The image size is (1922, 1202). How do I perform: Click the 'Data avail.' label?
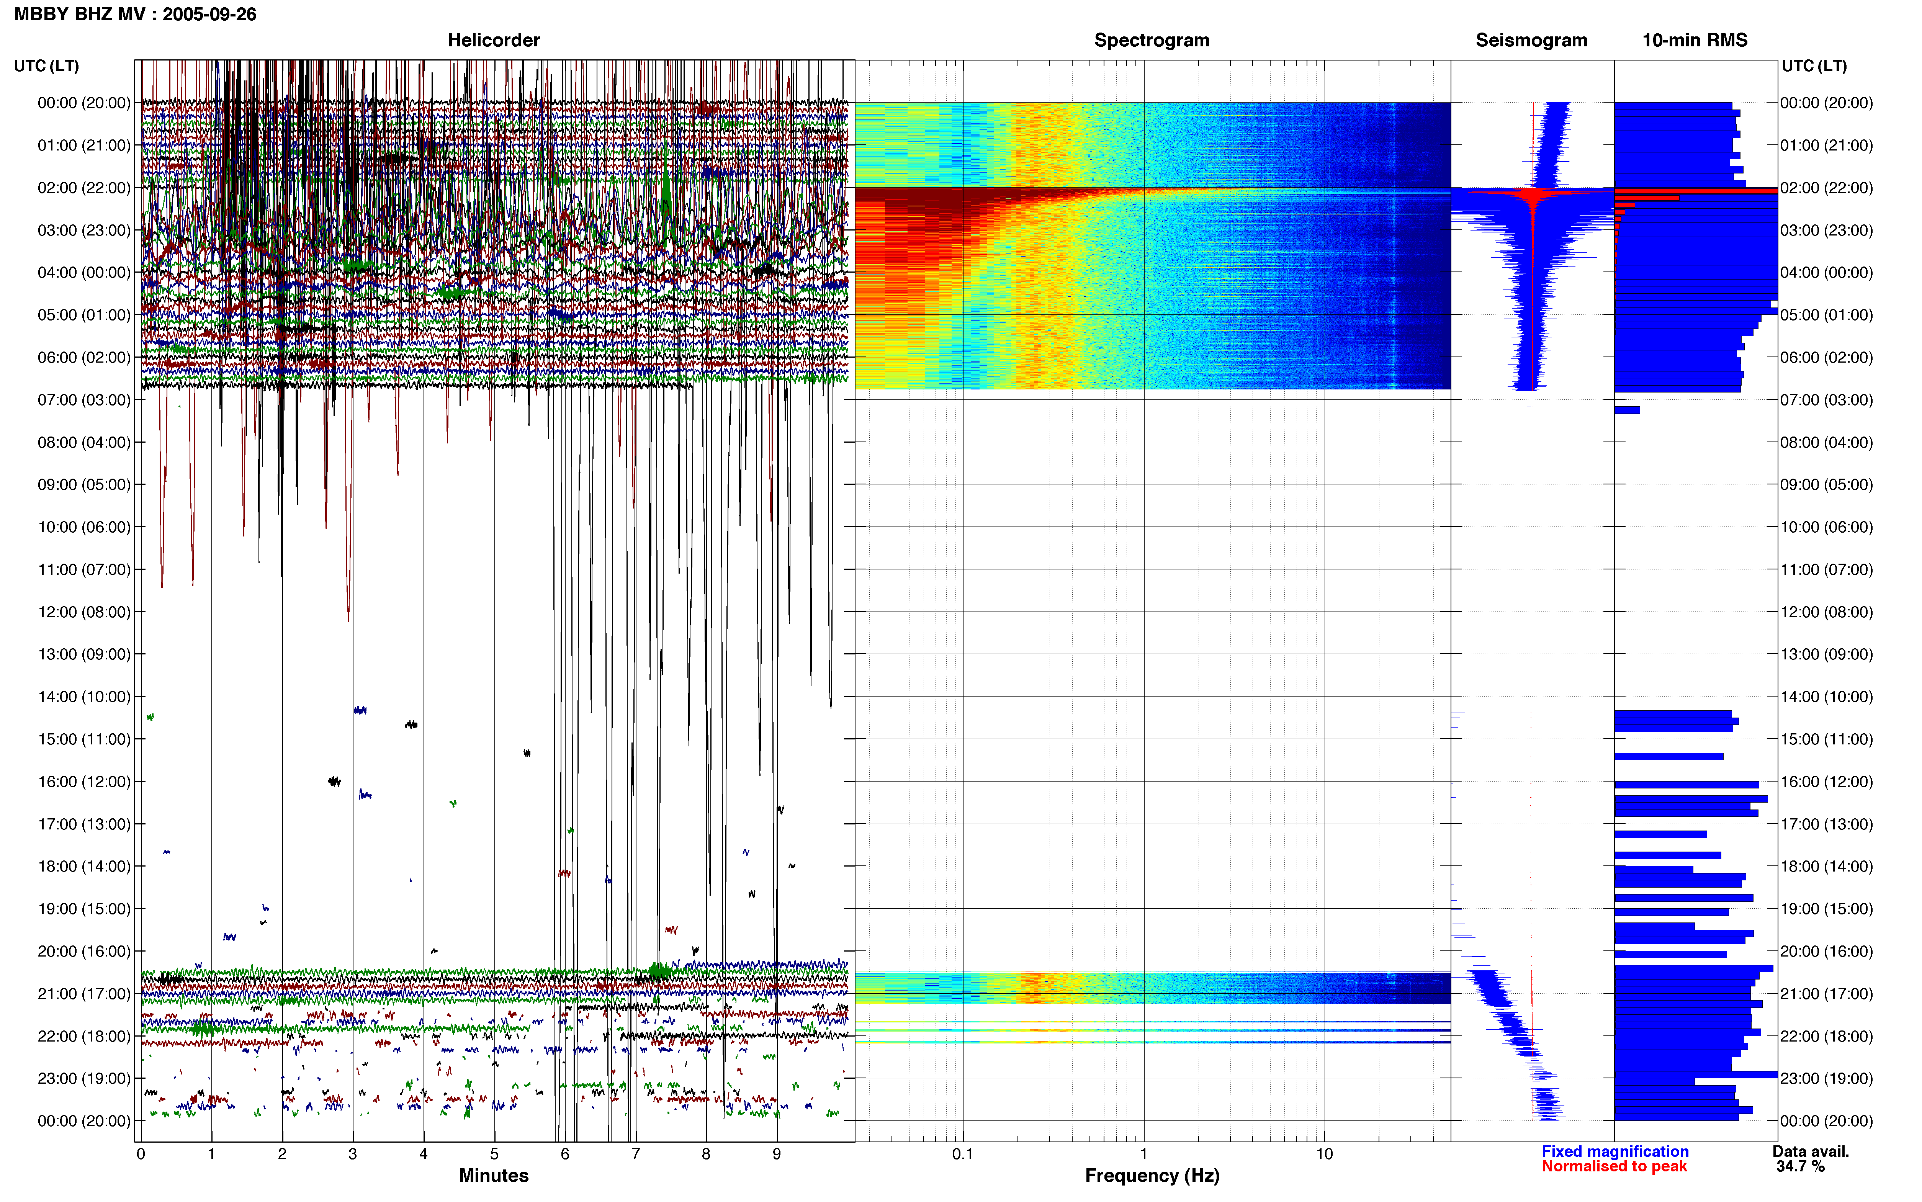coord(1811,1152)
